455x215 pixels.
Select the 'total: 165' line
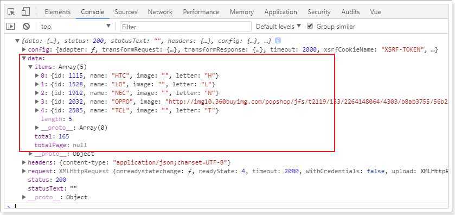[52, 136]
